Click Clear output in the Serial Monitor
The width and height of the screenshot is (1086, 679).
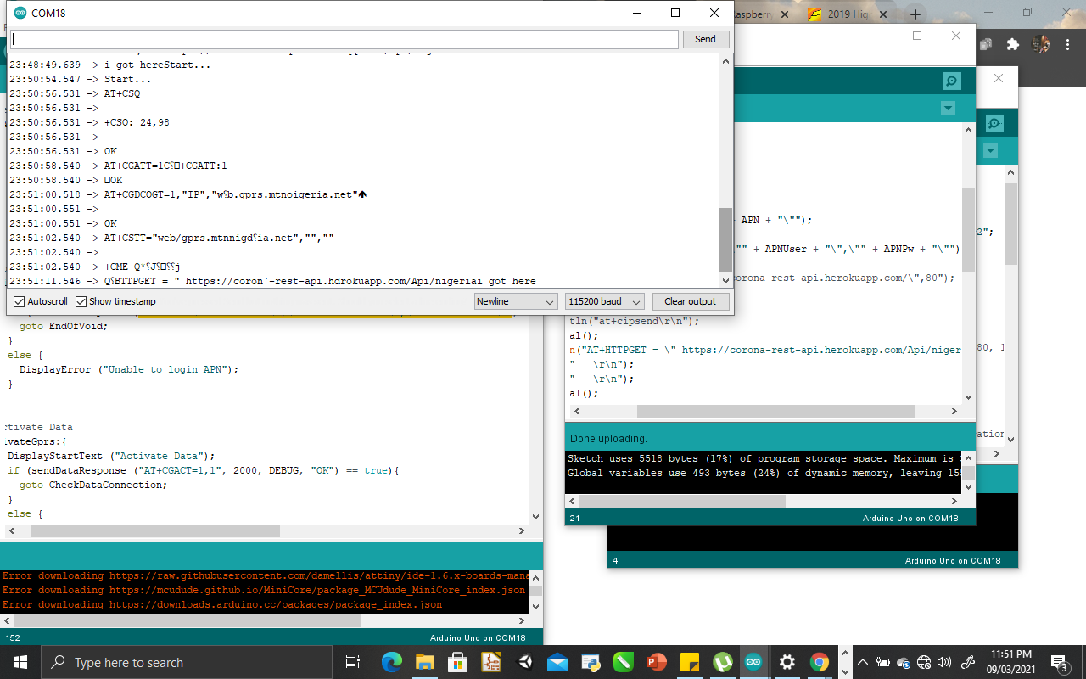(689, 300)
